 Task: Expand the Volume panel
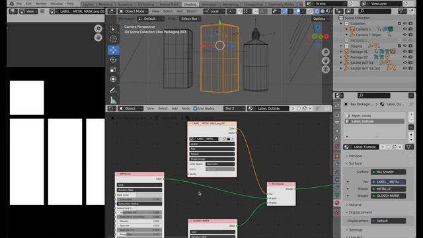pyautogui.click(x=355, y=205)
